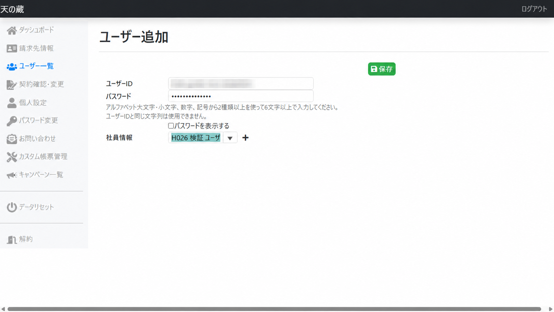The height and width of the screenshot is (312, 554).
Task: Click the パスワード input field
Action: (241, 96)
